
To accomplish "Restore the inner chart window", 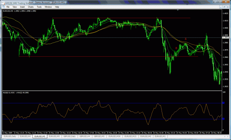I will click(224, 7).
